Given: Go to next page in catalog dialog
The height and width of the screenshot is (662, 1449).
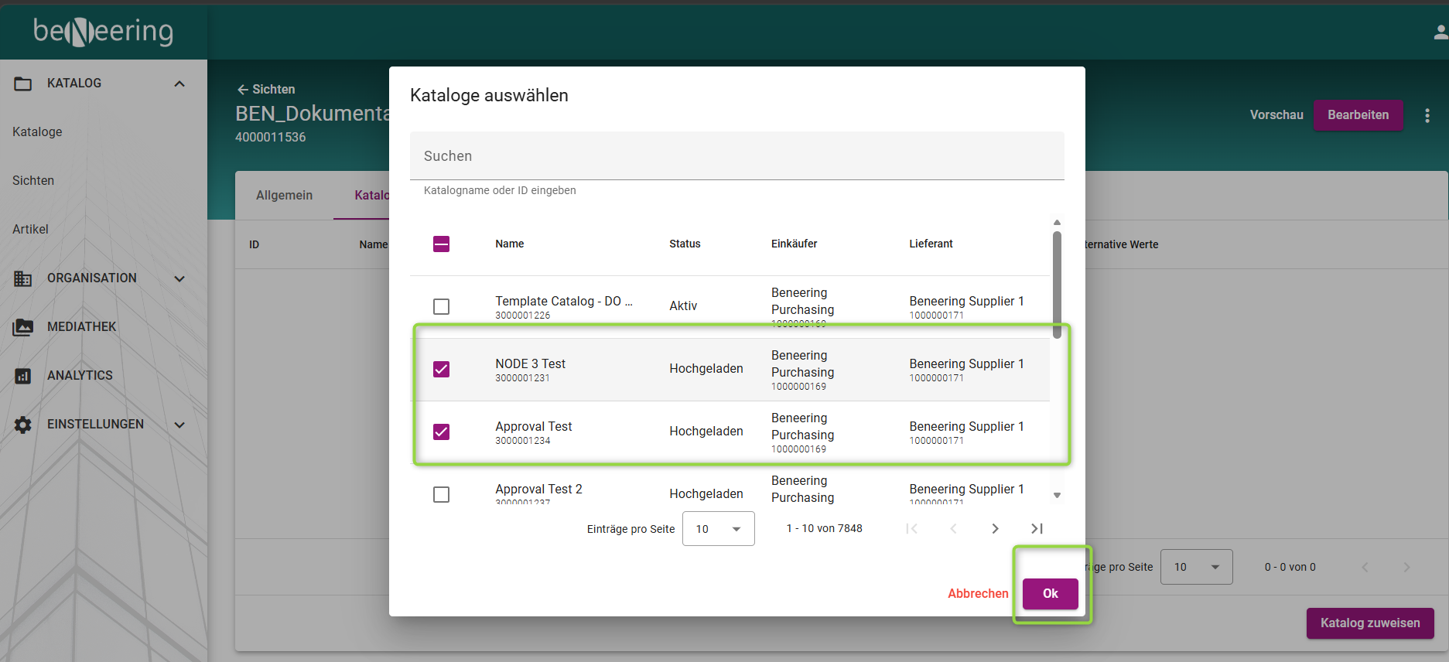Looking at the screenshot, I should click(995, 529).
